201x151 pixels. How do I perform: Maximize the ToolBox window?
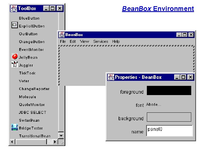(52, 8)
